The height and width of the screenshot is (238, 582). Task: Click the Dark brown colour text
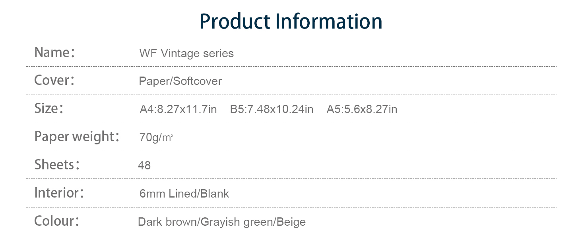(167, 222)
